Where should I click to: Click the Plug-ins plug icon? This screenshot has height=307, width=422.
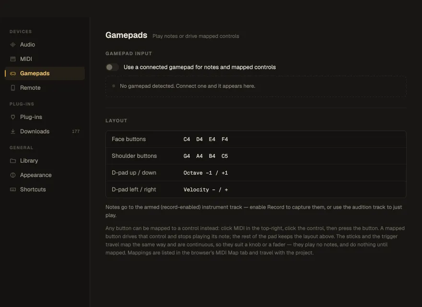12,117
